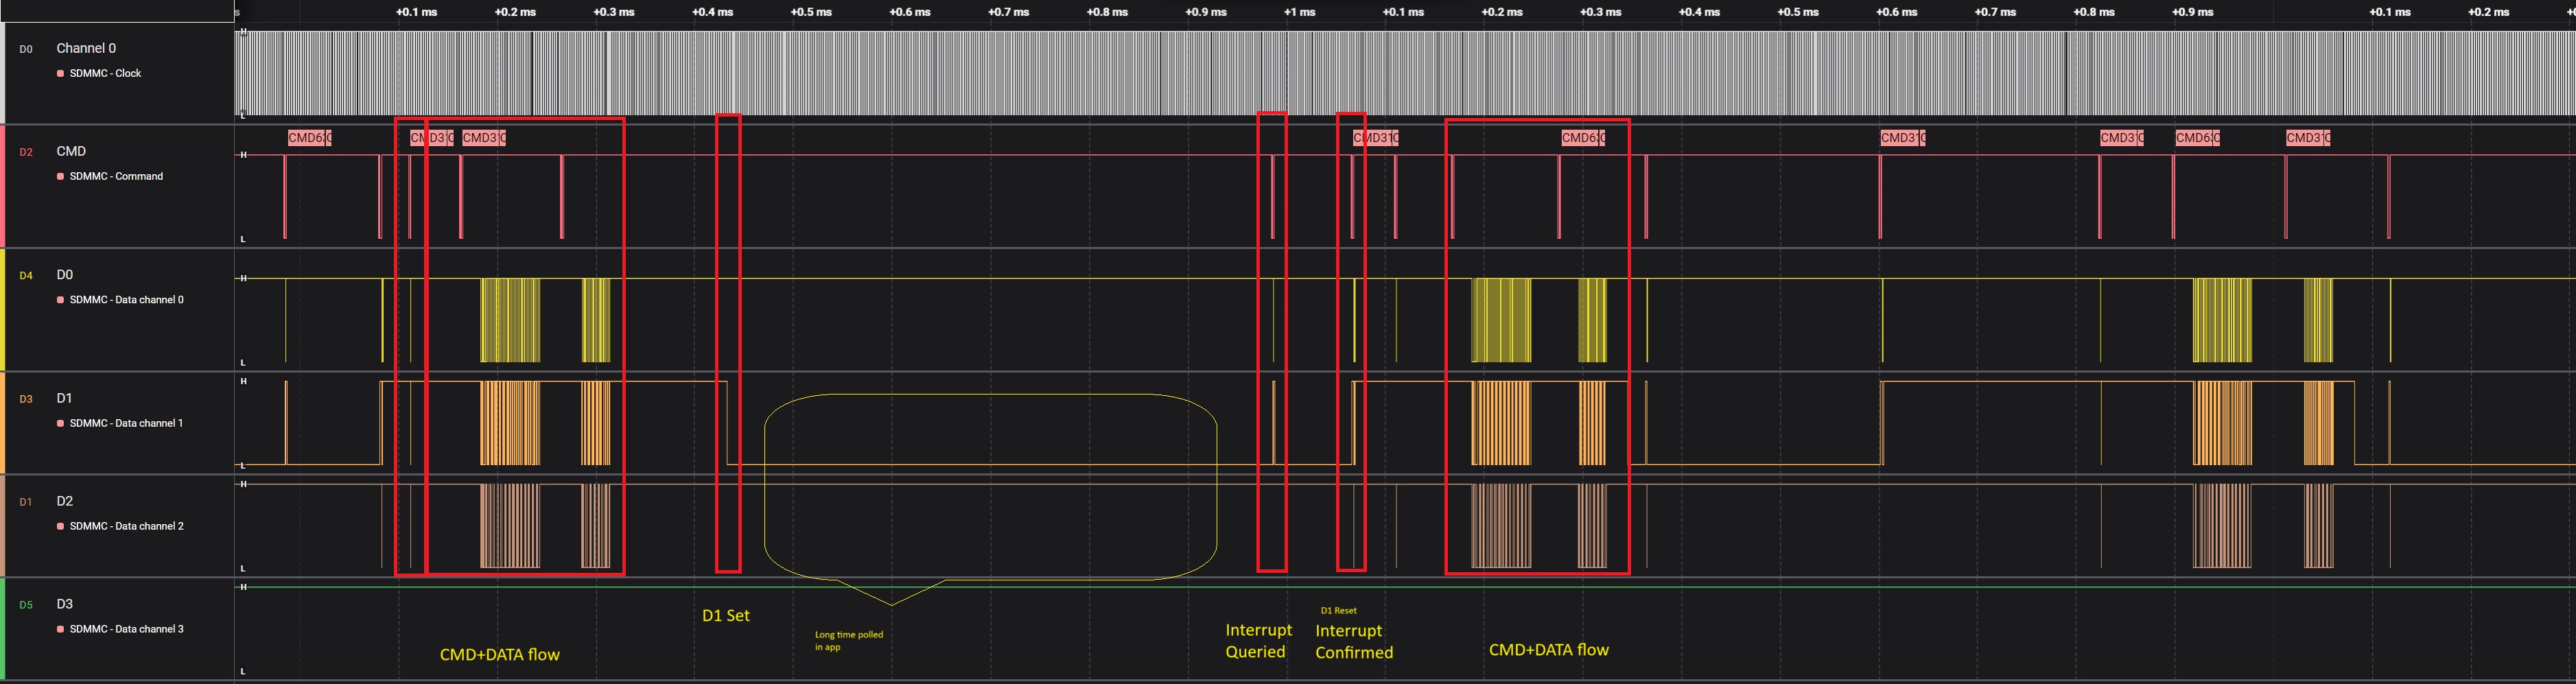Viewport: 2576px width, 684px height.
Task: Click the yellow color strip beside D0 channel
Action: tap(4, 310)
